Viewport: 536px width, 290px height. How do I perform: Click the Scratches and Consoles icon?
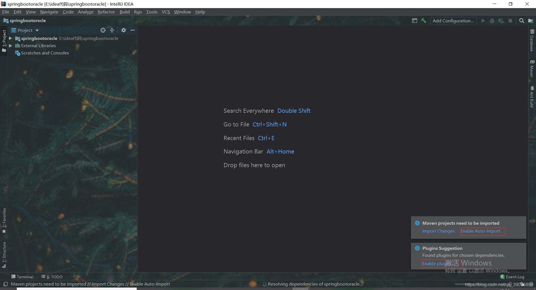click(x=18, y=53)
